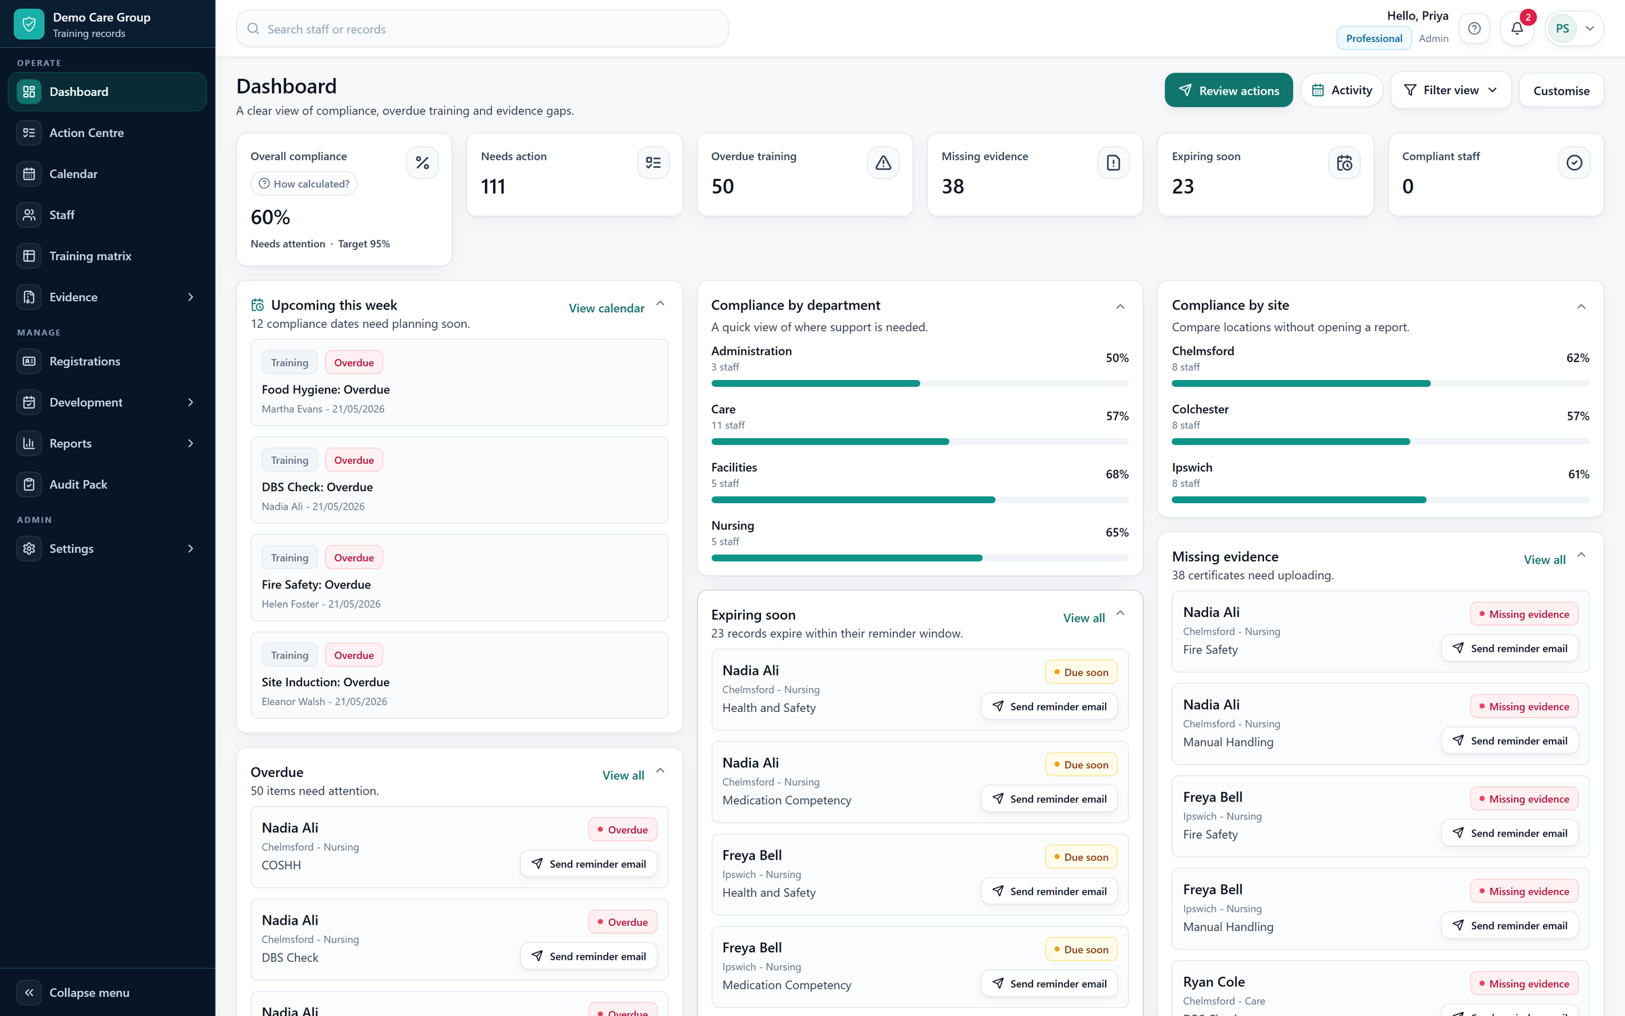Collapse the Compliance by site panel

point(1581,306)
